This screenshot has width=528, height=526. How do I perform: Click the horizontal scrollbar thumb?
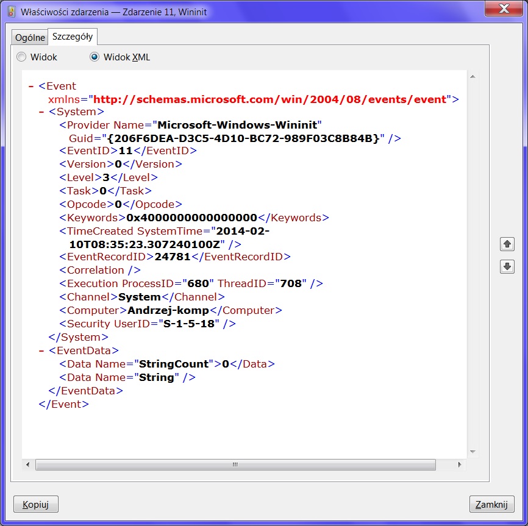coord(235,465)
